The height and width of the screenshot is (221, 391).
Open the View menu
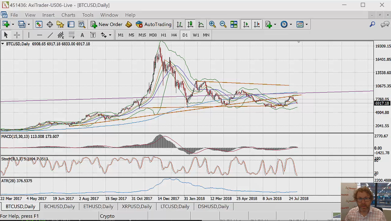30,15
